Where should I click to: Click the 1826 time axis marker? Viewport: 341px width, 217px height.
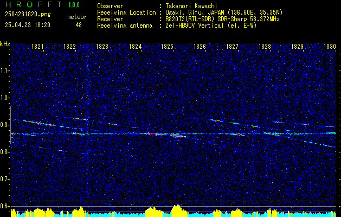(x=200, y=47)
